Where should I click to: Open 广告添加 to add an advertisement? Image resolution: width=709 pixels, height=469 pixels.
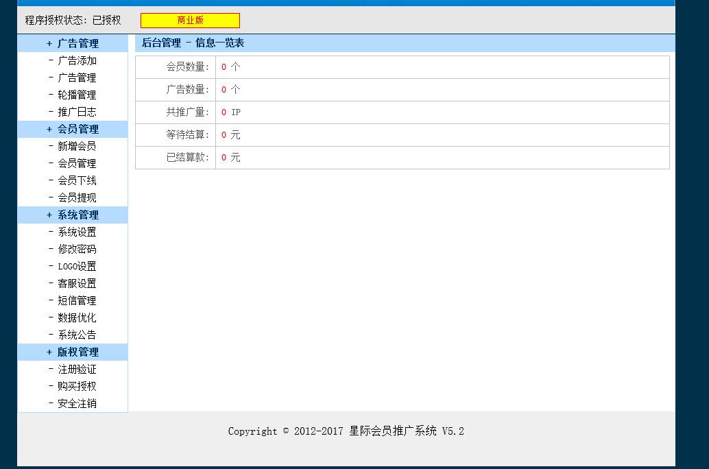coord(77,60)
